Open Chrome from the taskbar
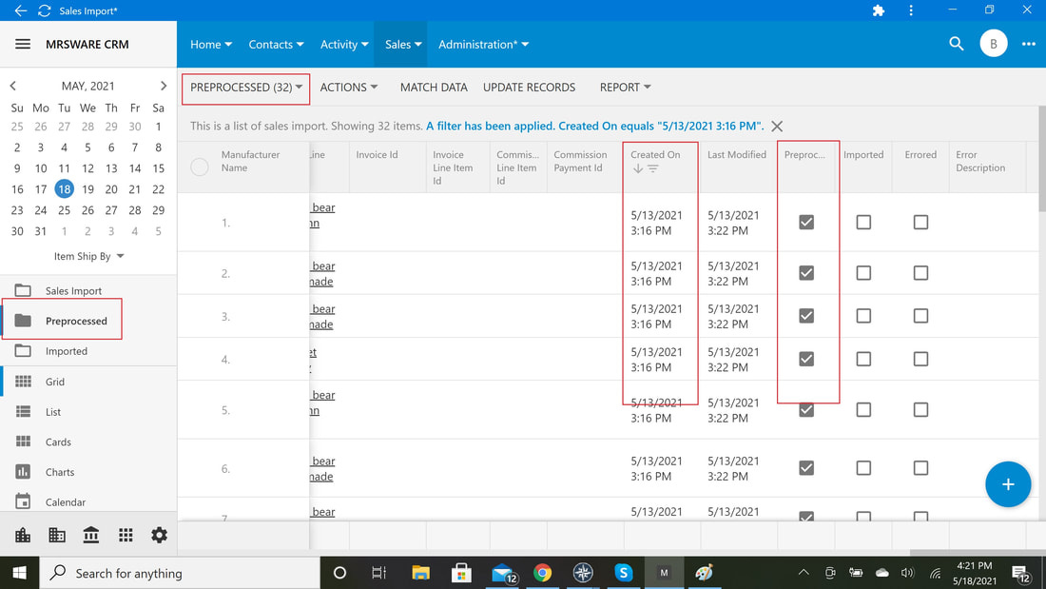The image size is (1046, 589). pyautogui.click(x=542, y=573)
